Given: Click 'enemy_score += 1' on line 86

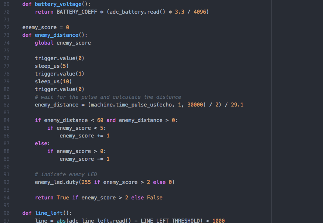Looking at the screenshot, I should (x=85, y=136).
